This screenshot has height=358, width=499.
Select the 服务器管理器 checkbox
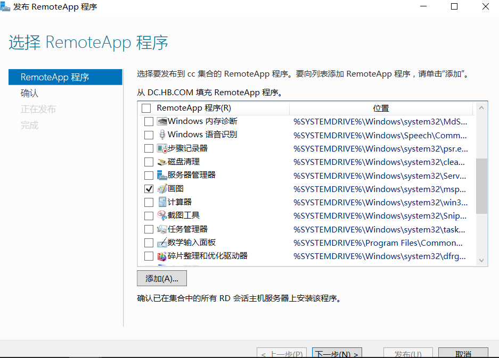pos(149,175)
